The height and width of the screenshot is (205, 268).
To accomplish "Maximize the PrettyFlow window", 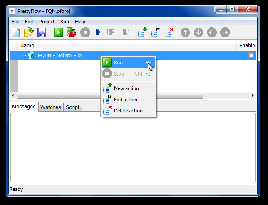I will pyautogui.click(x=232, y=10).
